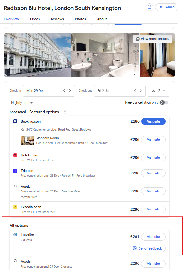Screen dimensions: 183x270
Task: Toggle Free cancellation only switch
Action: point(164,103)
